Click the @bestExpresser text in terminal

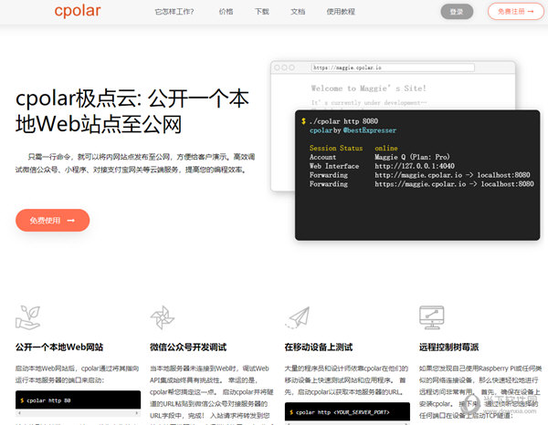370,130
